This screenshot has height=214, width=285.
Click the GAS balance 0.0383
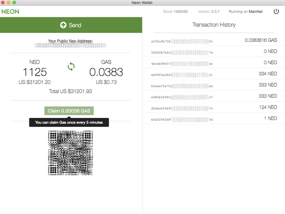click(x=106, y=72)
